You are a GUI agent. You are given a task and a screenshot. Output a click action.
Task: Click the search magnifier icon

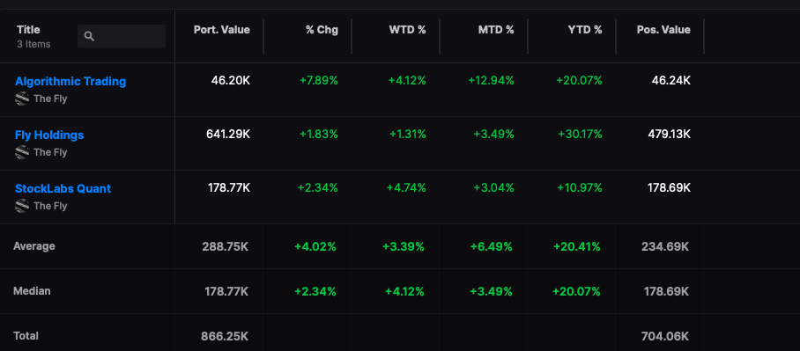(x=89, y=36)
